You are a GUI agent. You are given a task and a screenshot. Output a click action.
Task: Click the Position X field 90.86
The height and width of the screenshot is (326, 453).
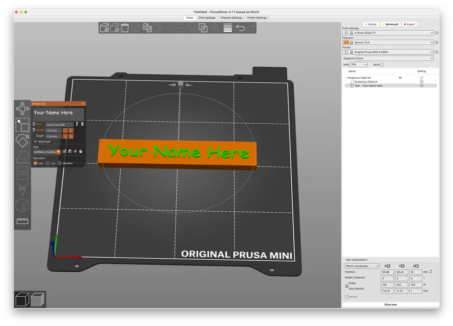387,272
